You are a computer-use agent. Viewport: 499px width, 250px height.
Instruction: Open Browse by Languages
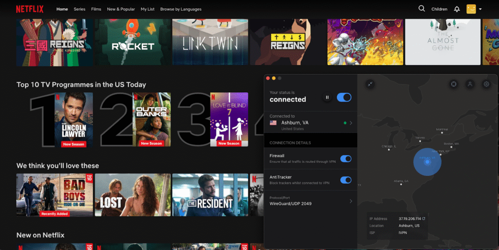pos(181,9)
